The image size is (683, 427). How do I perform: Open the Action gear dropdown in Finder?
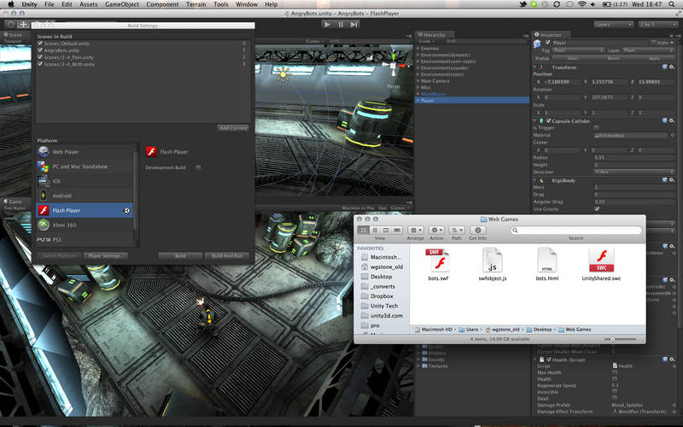point(436,230)
